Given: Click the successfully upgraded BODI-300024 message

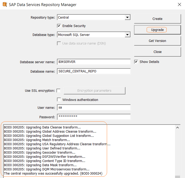Looking at the screenshot, I should tap(53, 174).
